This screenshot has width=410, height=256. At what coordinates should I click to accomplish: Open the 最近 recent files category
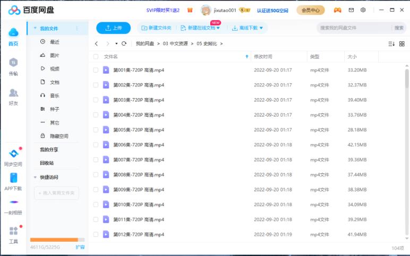pos(50,42)
